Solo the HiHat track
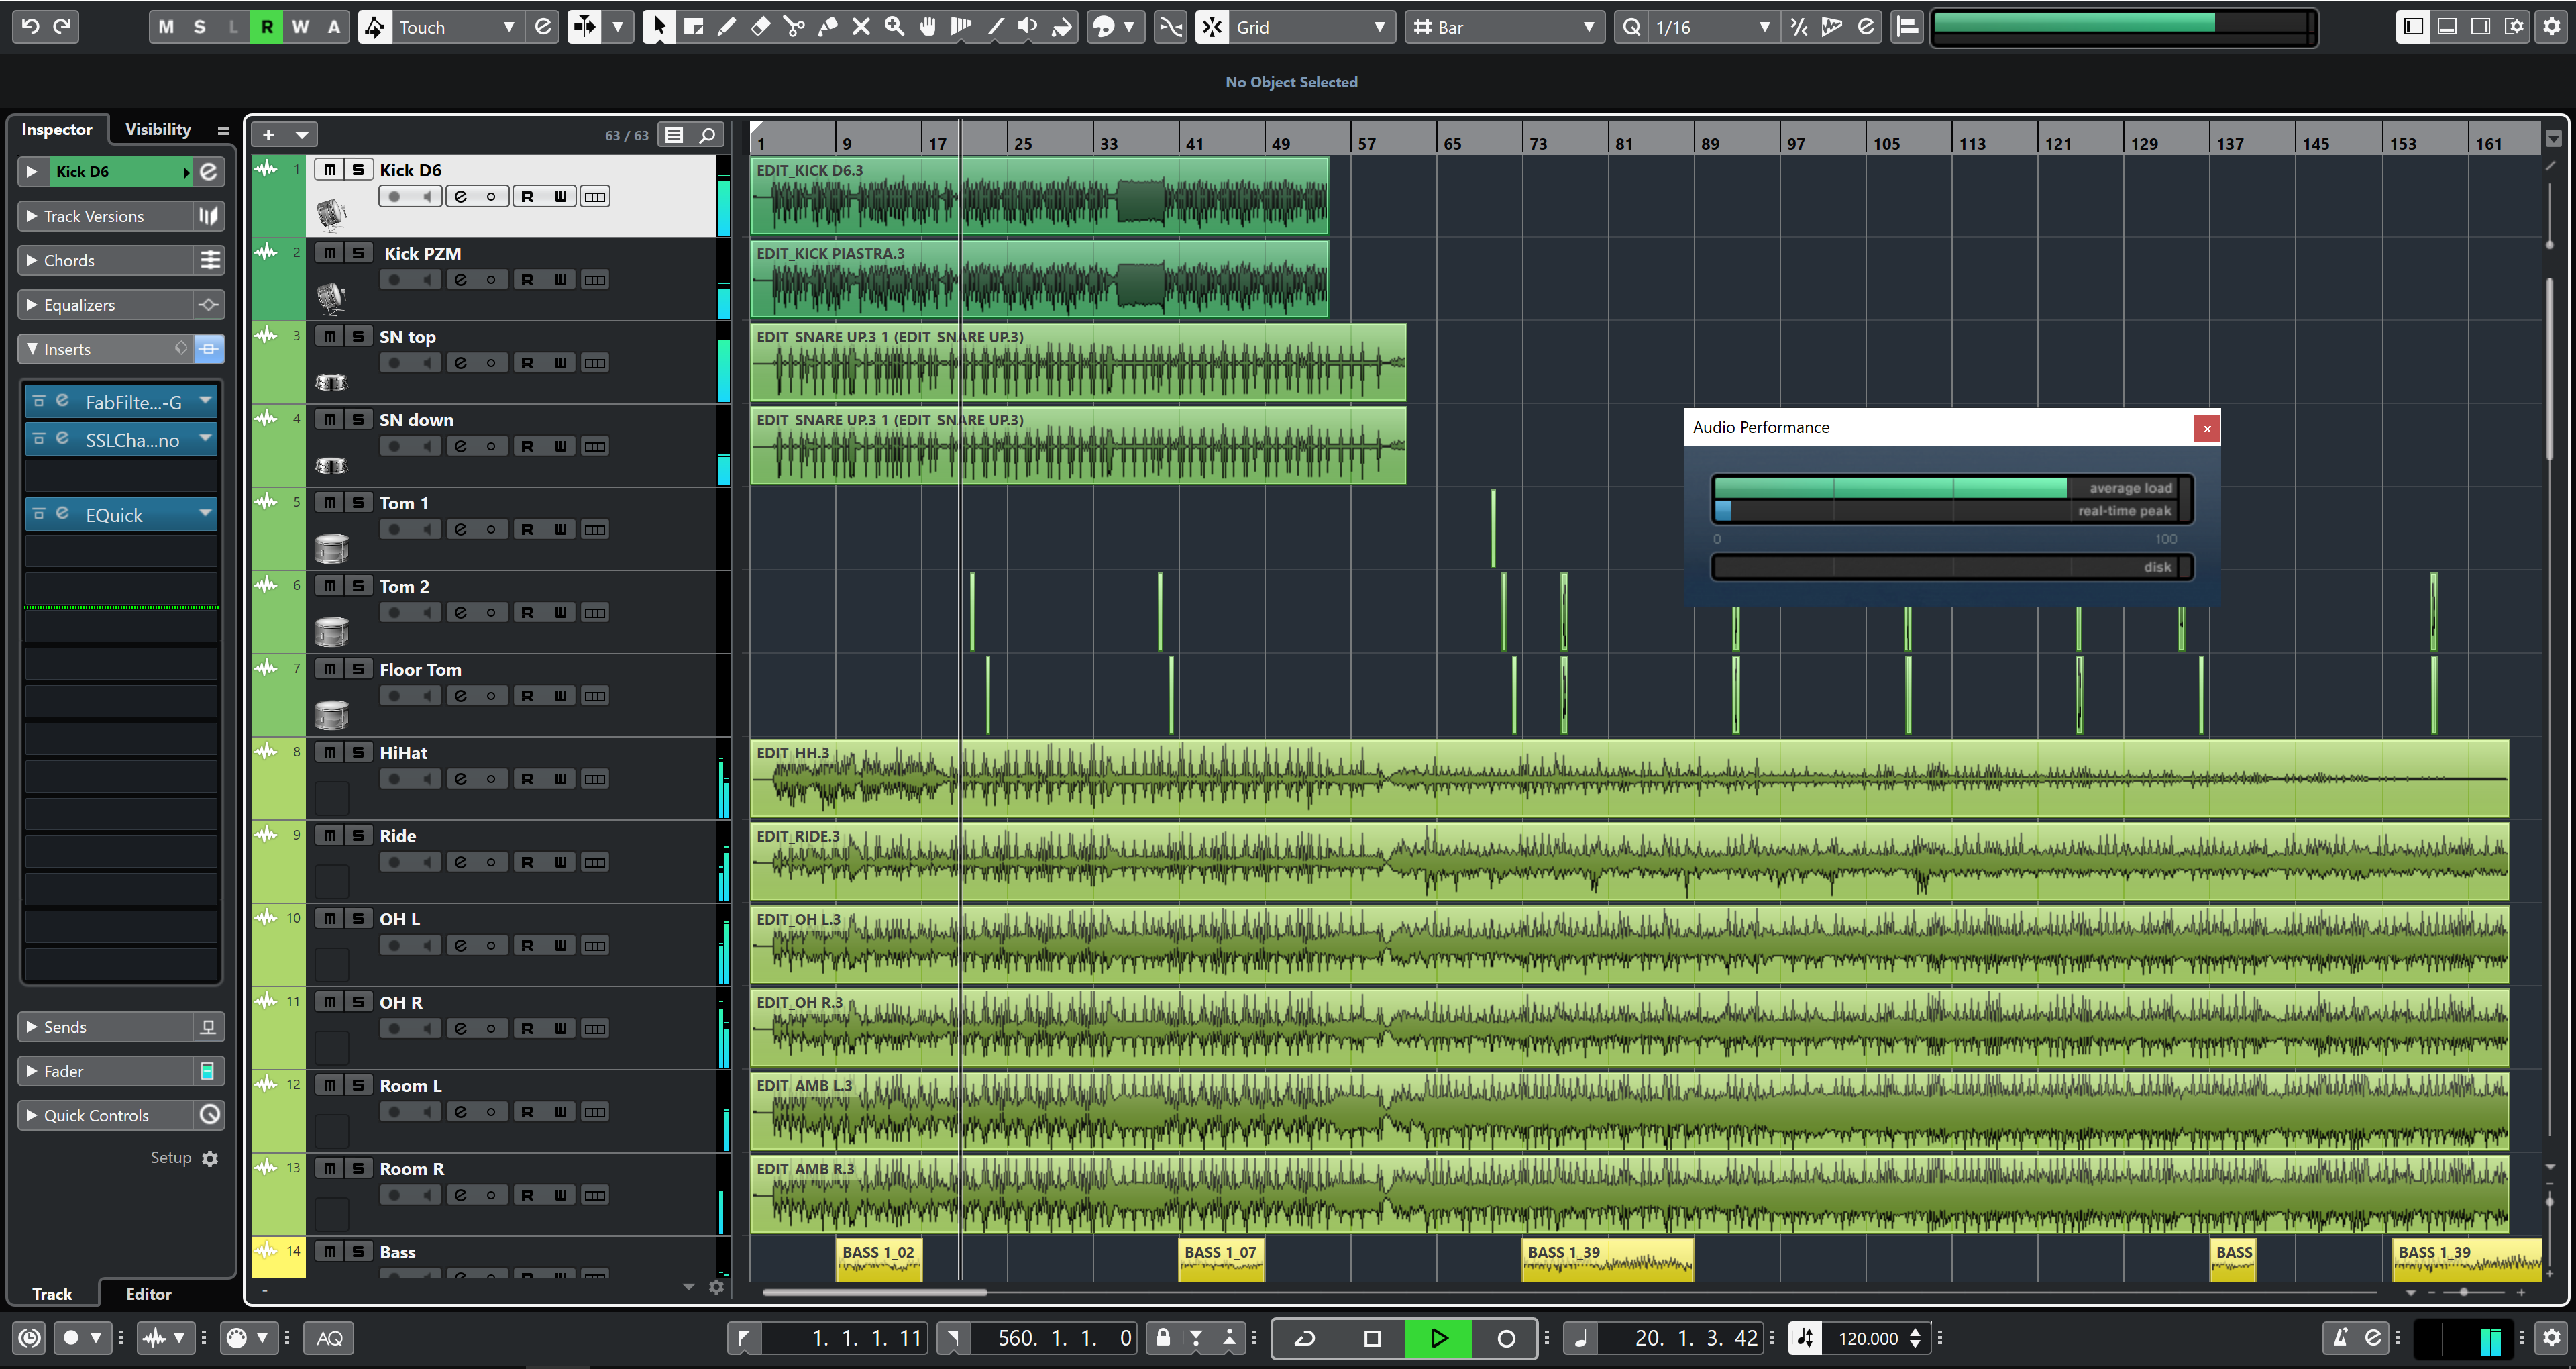 coord(357,752)
